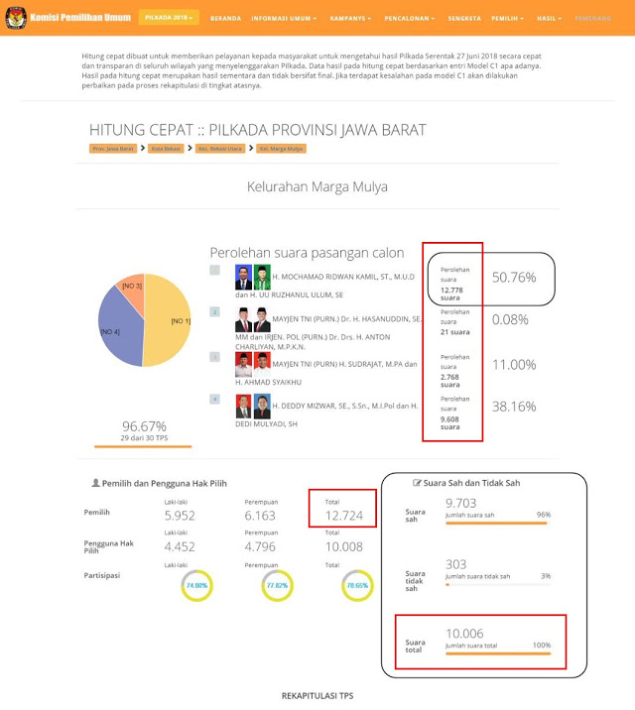The height and width of the screenshot is (710, 635).
Task: Click the user icon beside Pemilih heading
Action: 95,483
